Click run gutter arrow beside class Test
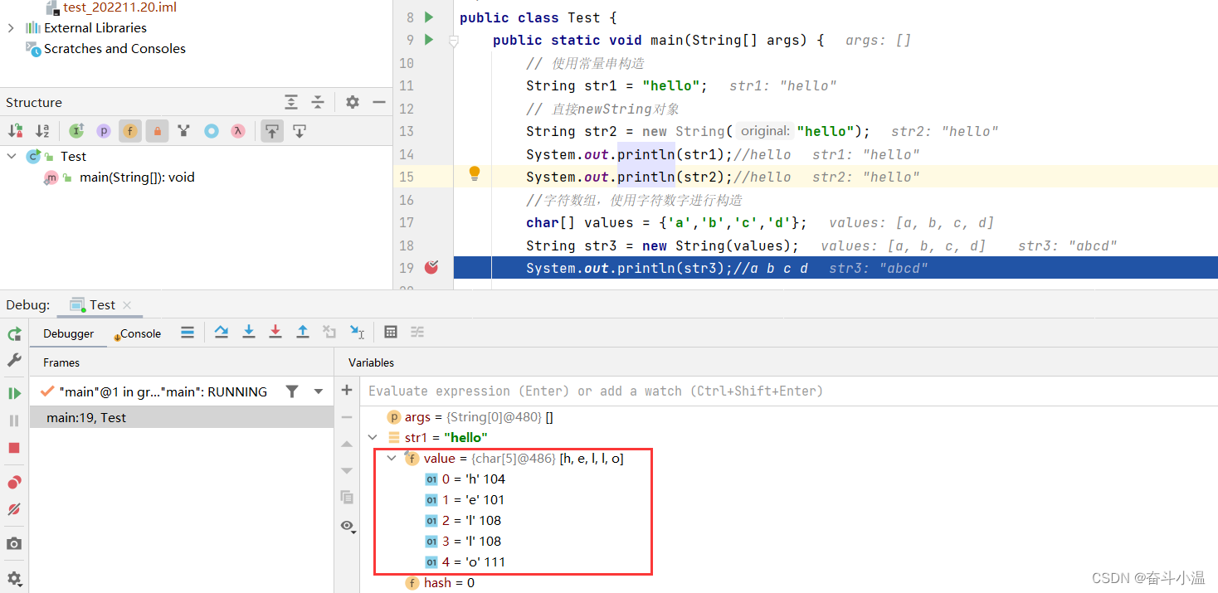Screen dimensions: 1218x593 coord(429,17)
